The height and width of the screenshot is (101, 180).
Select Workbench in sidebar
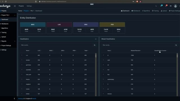[8, 24]
